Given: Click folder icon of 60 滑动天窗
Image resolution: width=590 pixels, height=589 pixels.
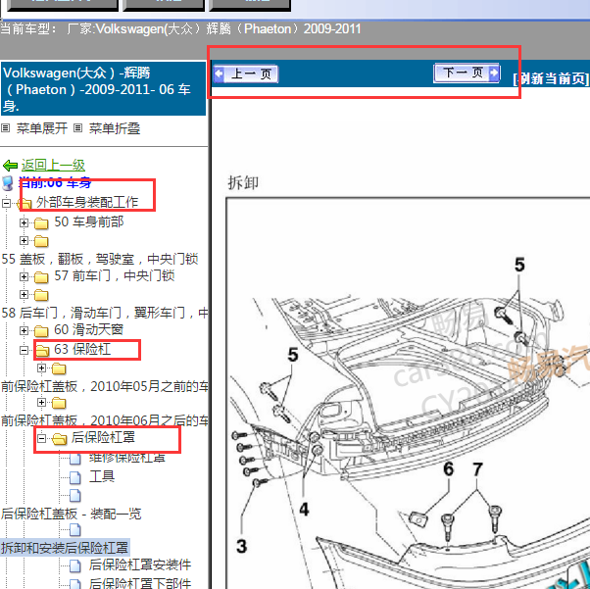Looking at the screenshot, I should coord(41,331).
